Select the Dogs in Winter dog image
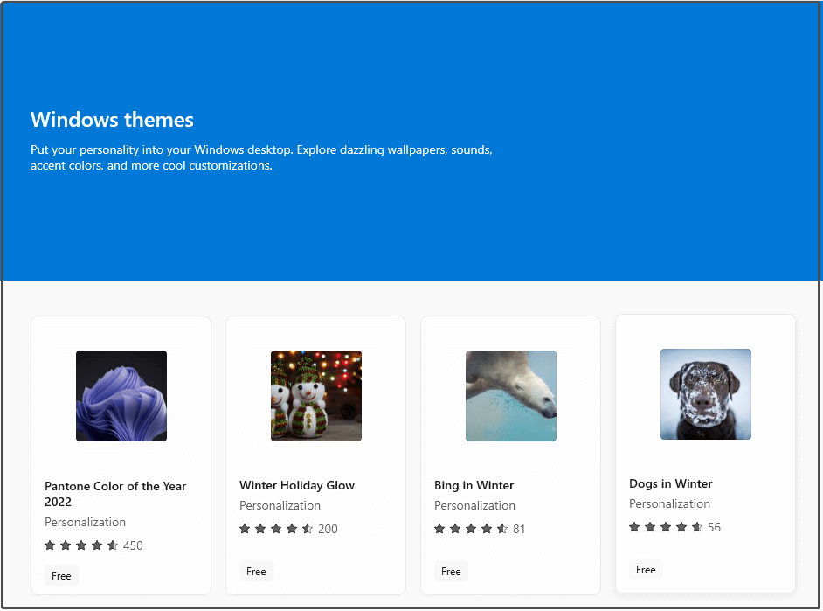The height and width of the screenshot is (611, 823). (x=705, y=394)
